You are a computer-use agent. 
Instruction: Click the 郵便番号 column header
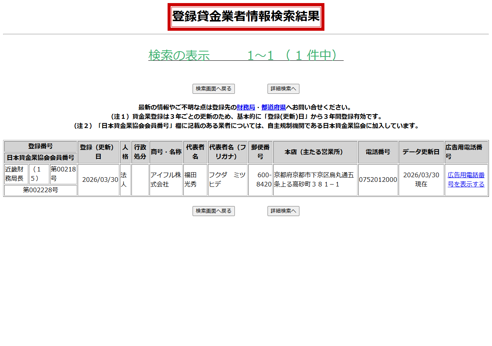coord(260,152)
